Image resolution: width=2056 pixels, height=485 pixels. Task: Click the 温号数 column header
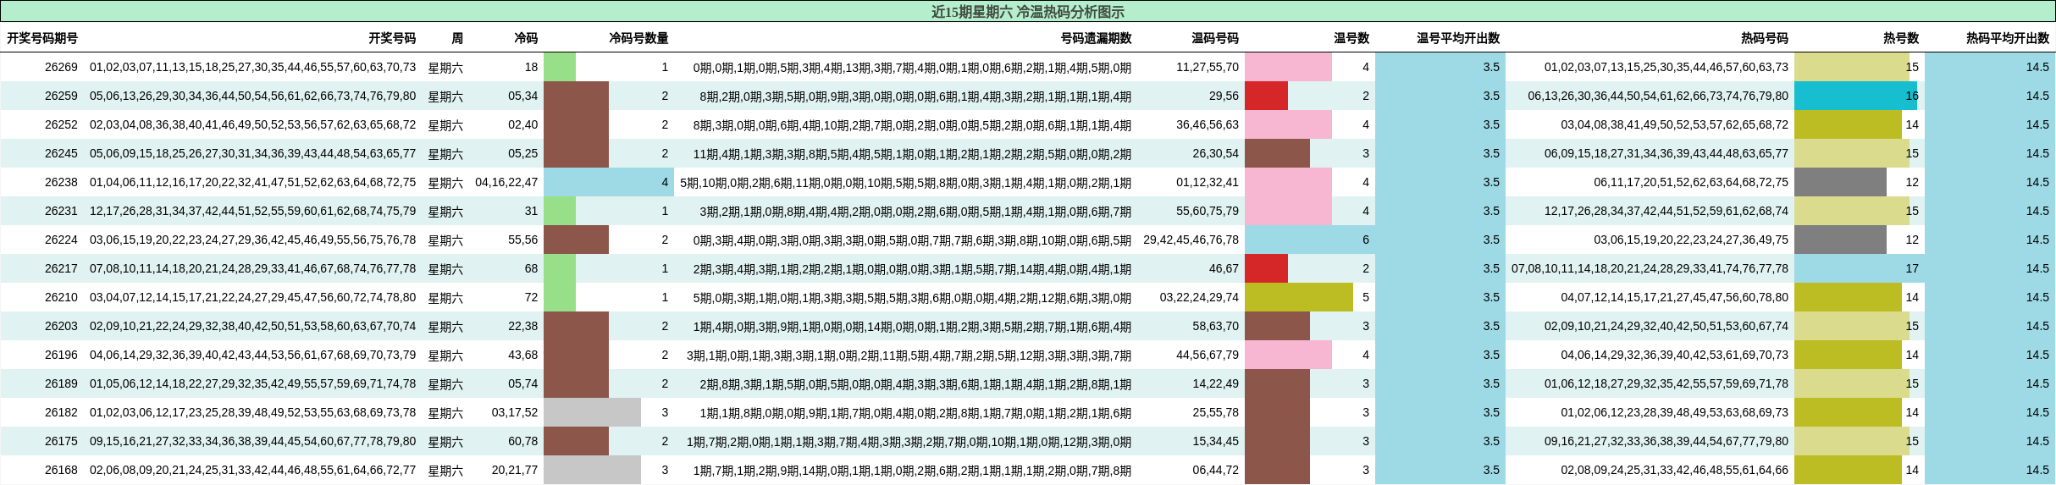(1351, 38)
